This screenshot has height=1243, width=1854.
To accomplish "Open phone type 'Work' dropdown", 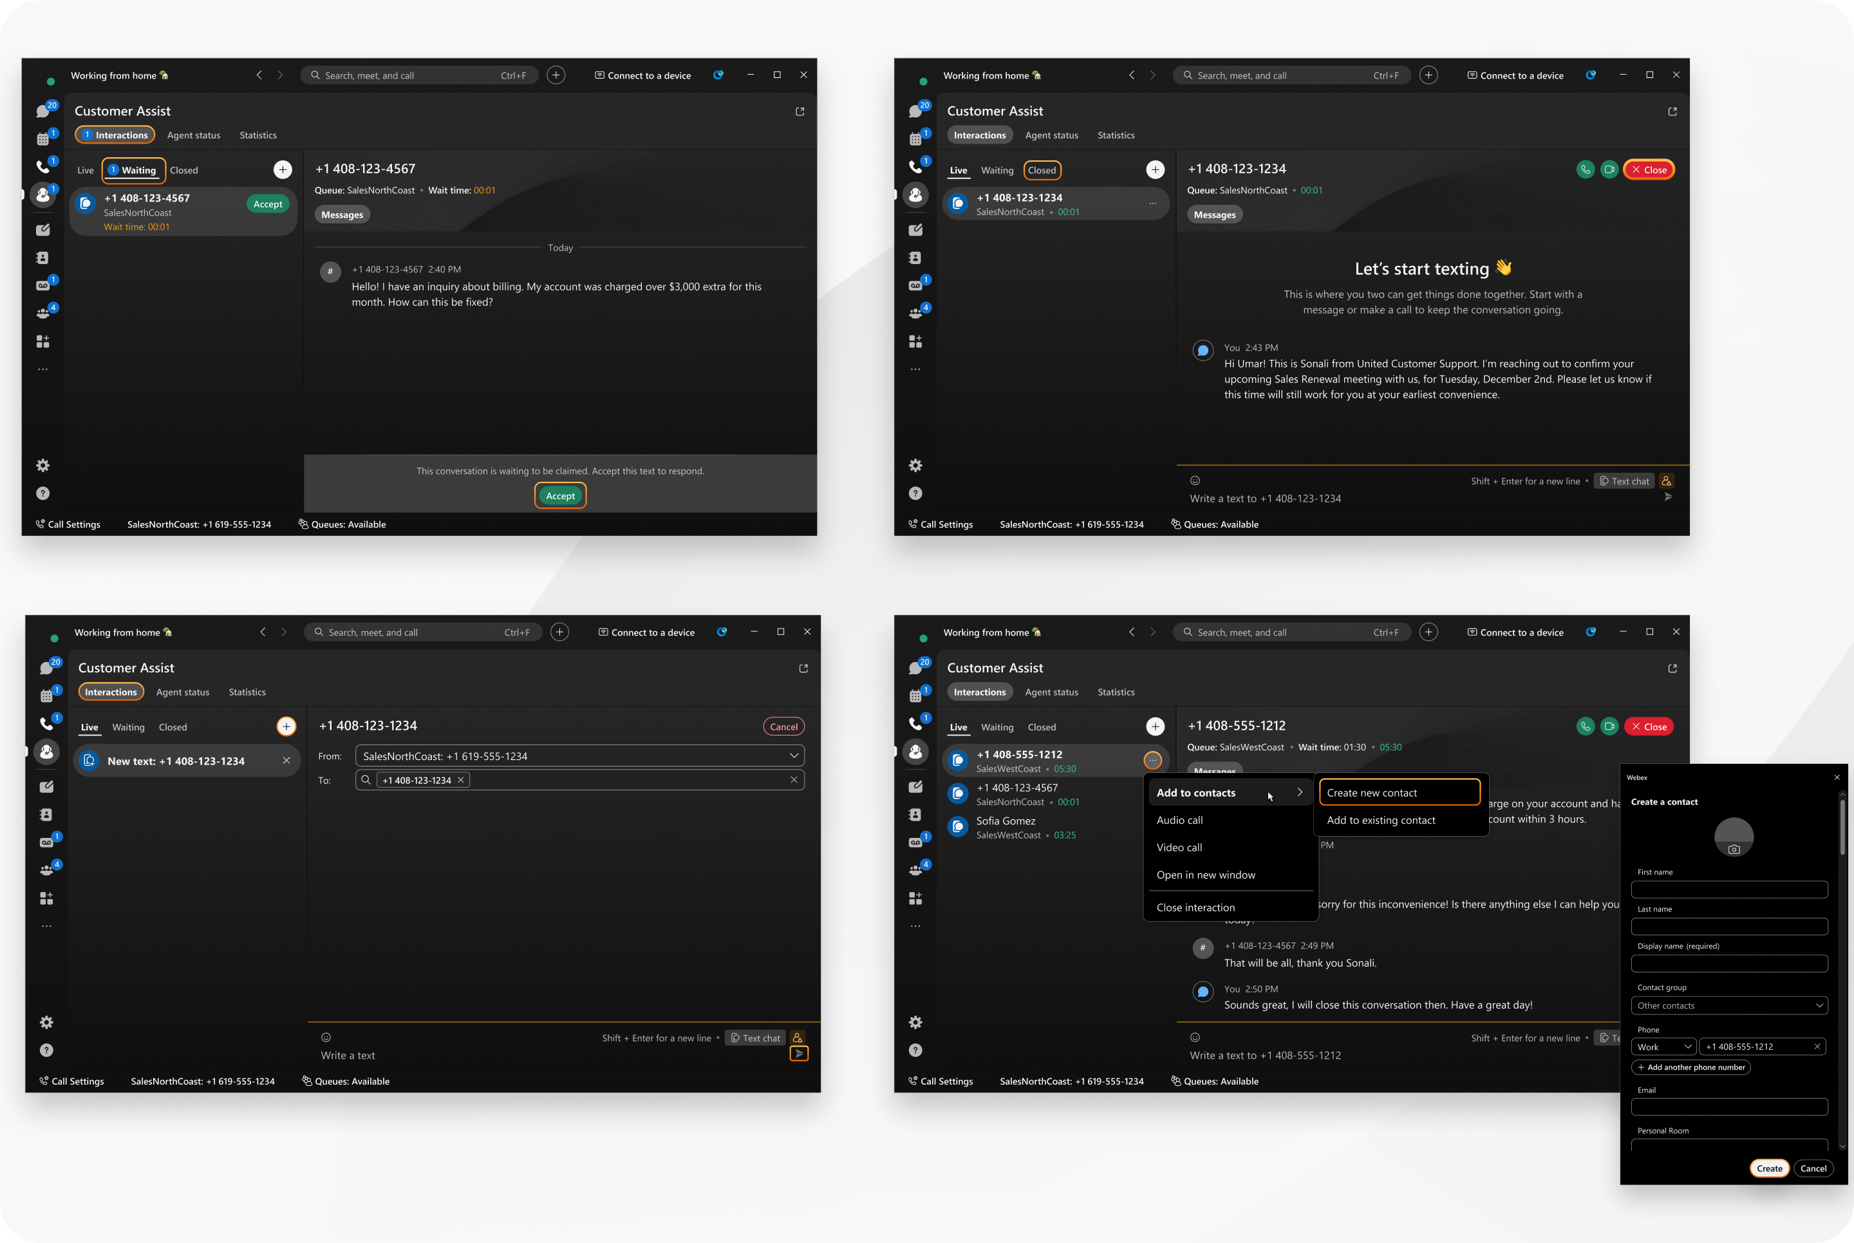I will tap(1664, 1047).
